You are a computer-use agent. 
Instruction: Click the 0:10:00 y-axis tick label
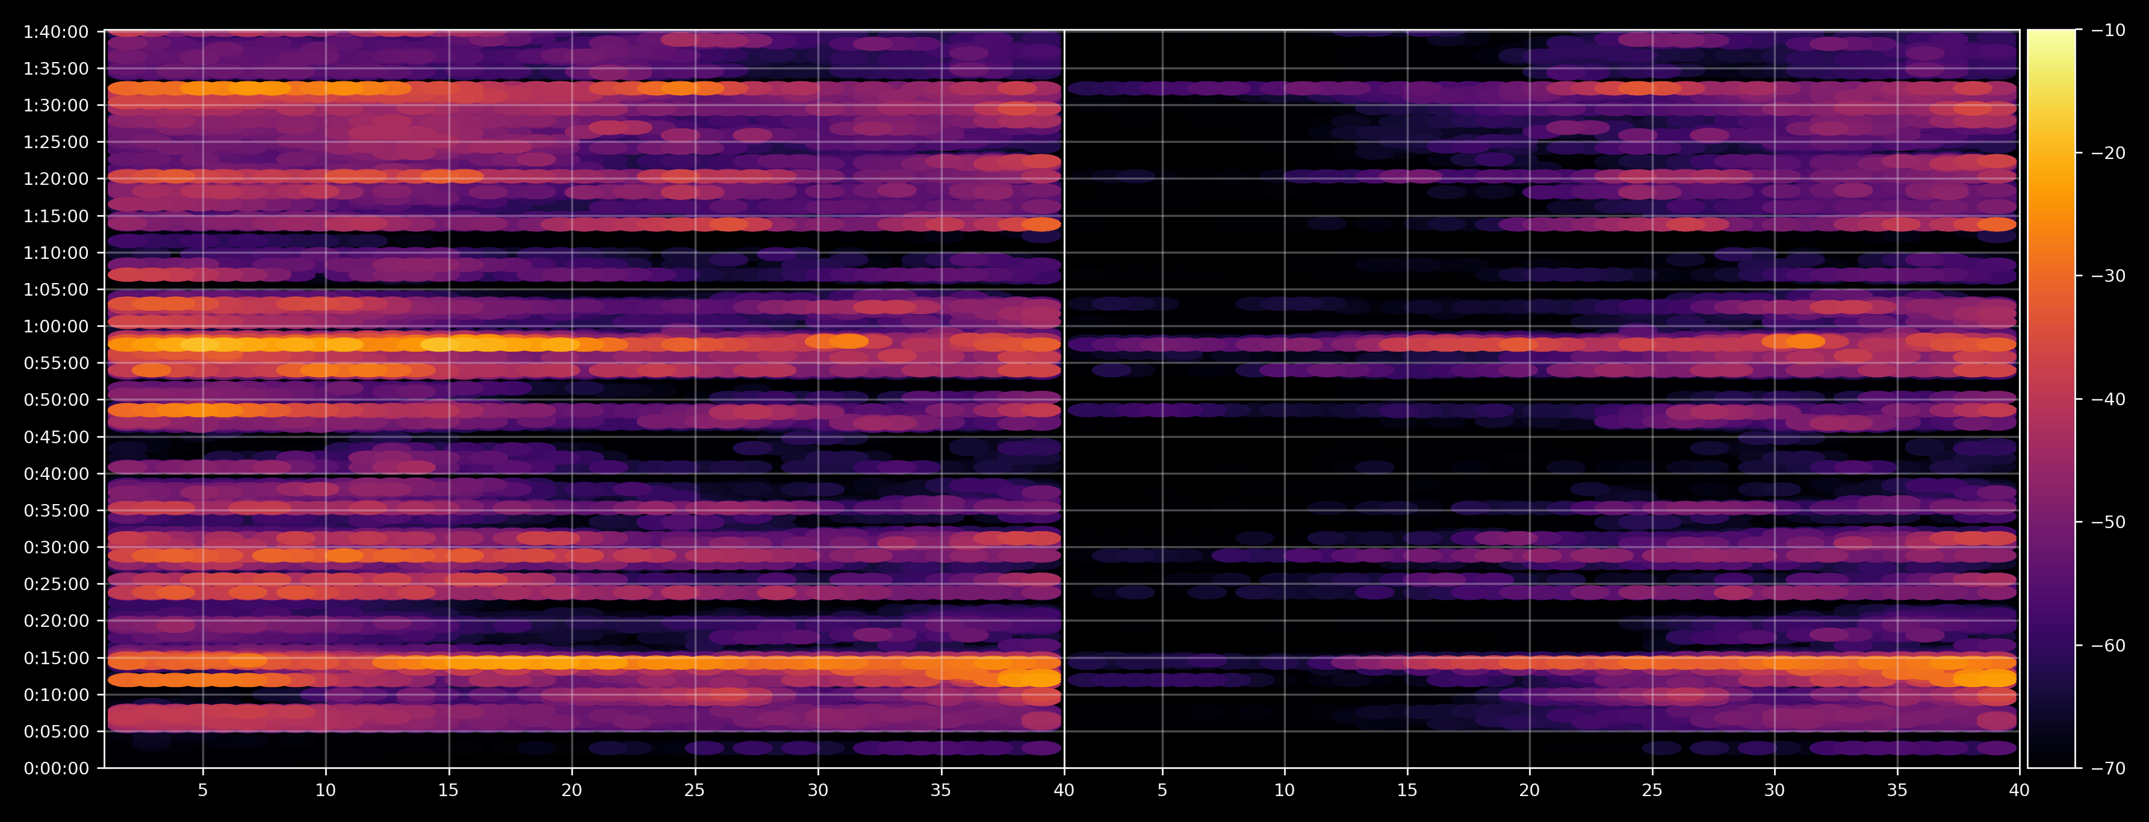point(56,694)
